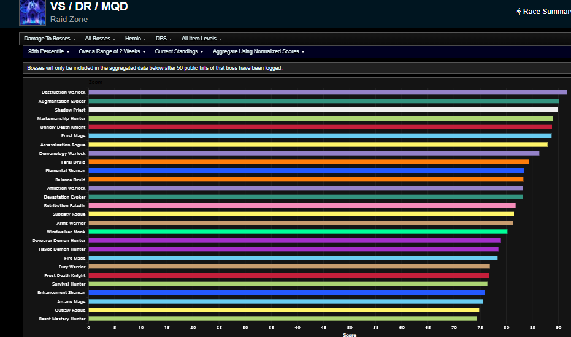This screenshot has width=571, height=337.
Task: Open Over a Range of 2 Weeks menu
Action: pyautogui.click(x=112, y=51)
